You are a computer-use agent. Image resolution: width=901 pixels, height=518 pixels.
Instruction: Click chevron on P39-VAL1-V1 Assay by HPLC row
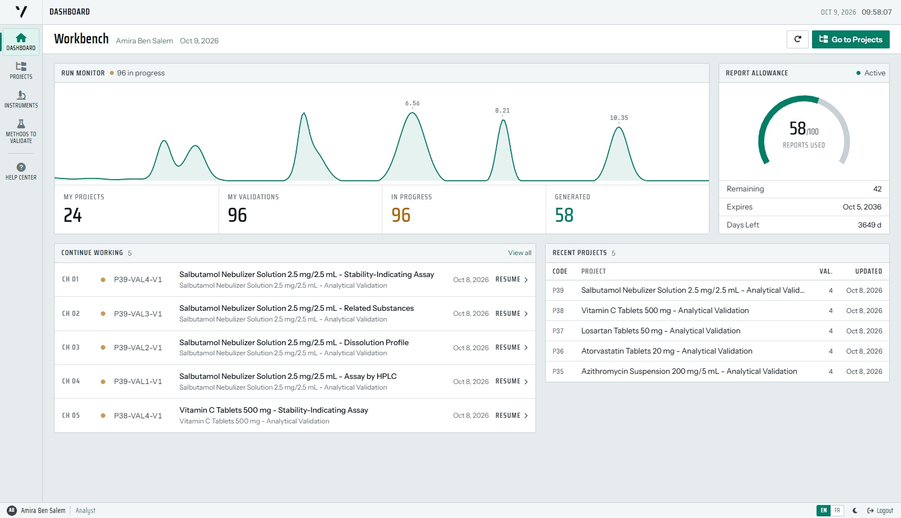click(526, 382)
